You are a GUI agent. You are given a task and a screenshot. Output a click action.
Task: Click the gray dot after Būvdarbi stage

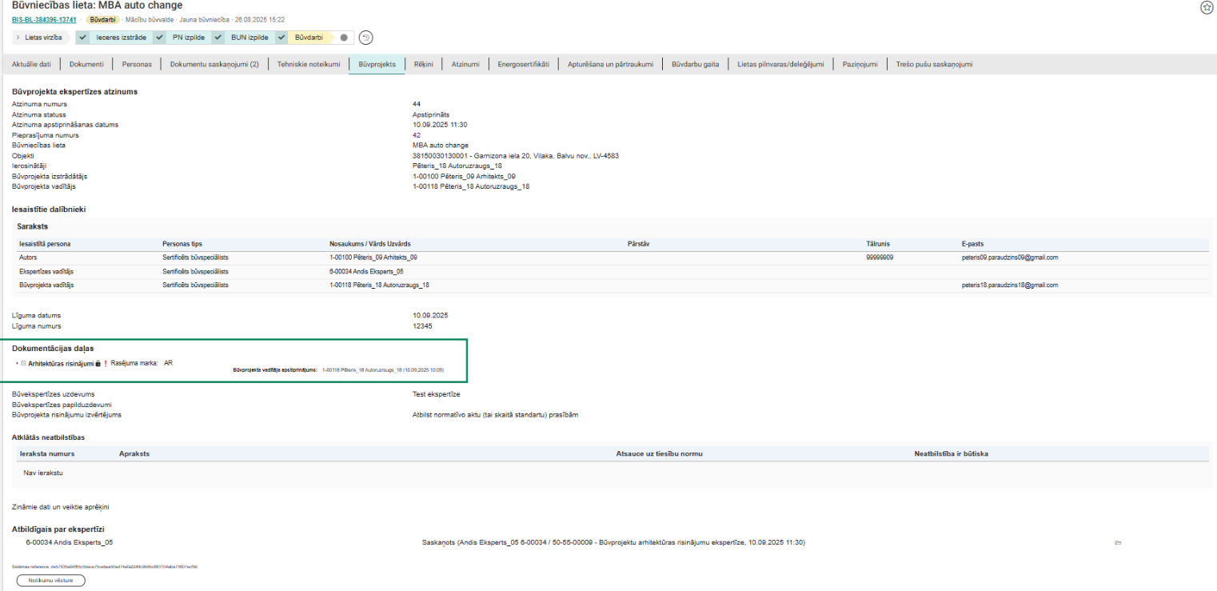pyautogui.click(x=344, y=38)
